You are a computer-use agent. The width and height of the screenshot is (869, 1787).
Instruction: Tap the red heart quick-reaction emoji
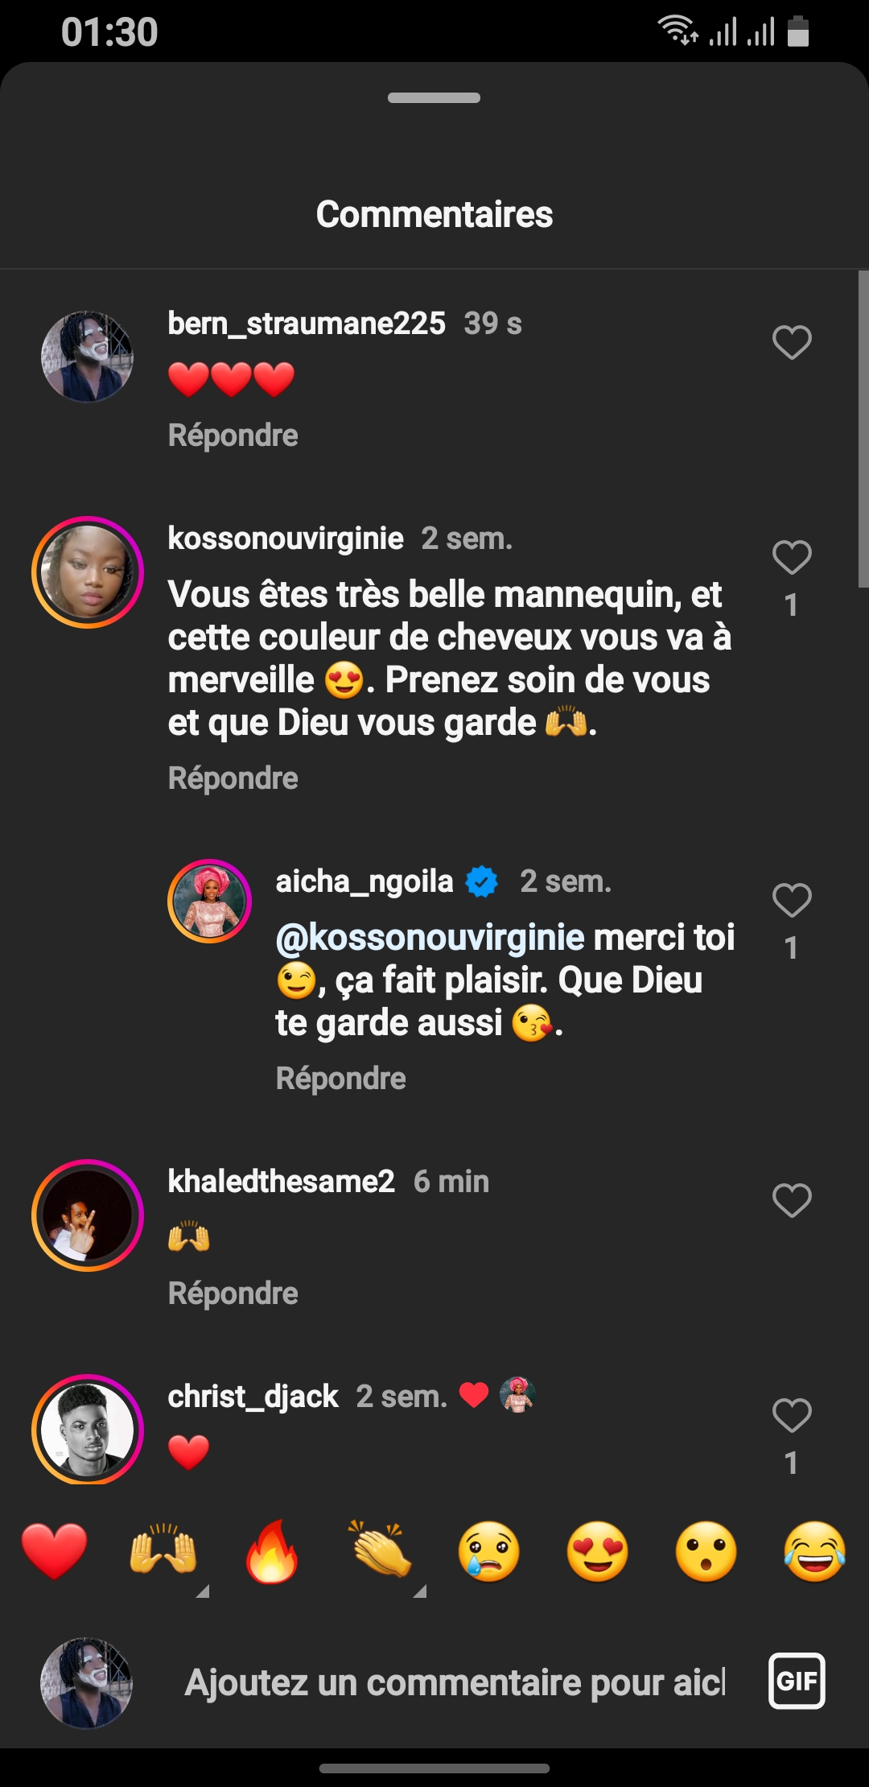click(54, 1550)
